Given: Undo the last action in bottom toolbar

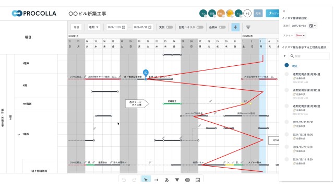Looking at the screenshot, I should point(124,180).
